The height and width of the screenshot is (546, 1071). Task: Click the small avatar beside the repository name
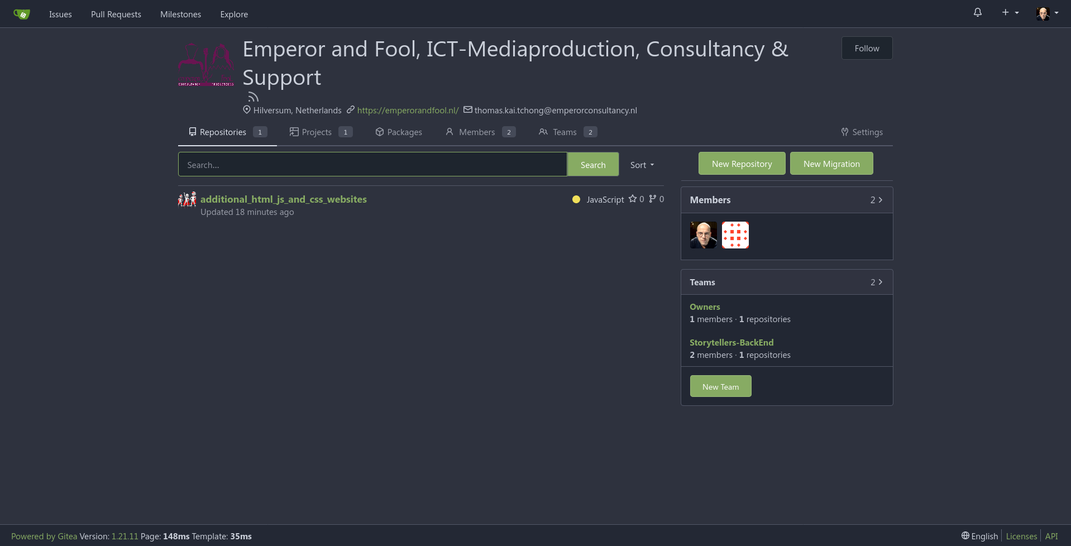[x=187, y=199]
